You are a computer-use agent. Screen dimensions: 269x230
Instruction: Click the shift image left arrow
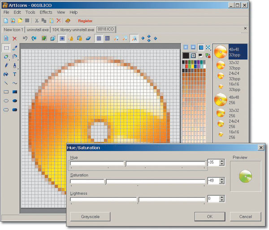coord(143,38)
